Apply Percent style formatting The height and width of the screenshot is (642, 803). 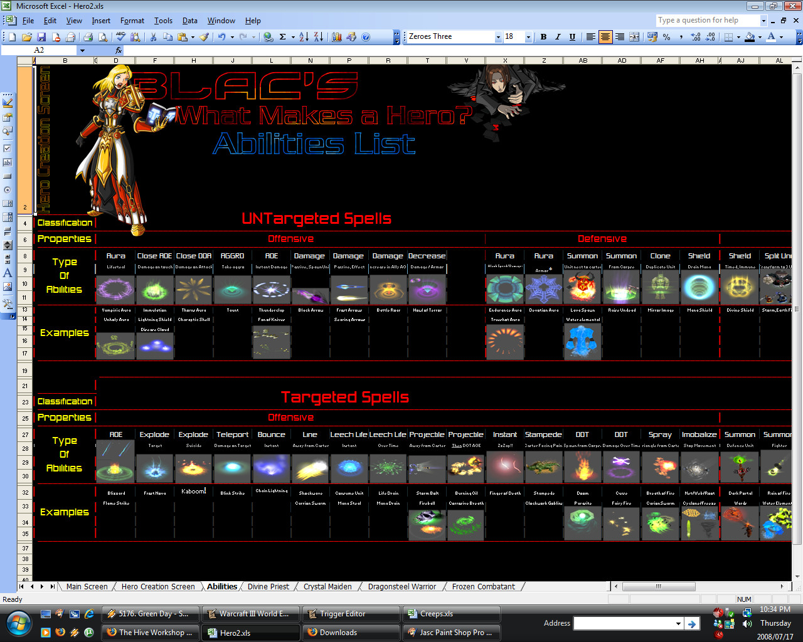click(667, 37)
